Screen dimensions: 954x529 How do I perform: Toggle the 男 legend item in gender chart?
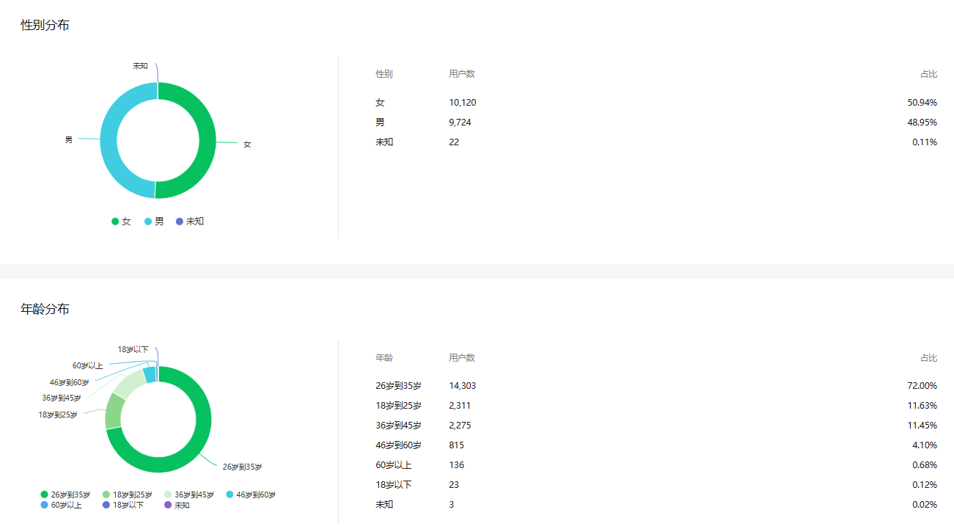point(154,222)
